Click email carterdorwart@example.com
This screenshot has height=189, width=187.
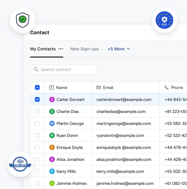click(124, 100)
